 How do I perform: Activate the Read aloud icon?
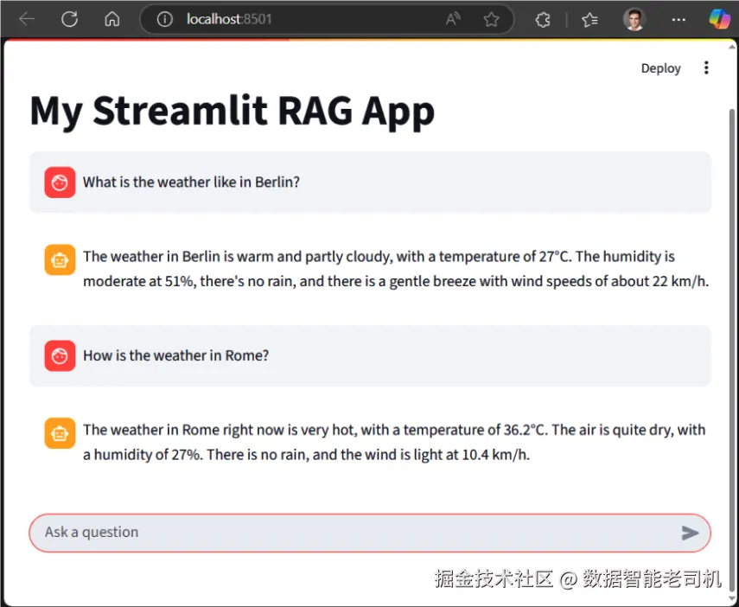pos(453,19)
